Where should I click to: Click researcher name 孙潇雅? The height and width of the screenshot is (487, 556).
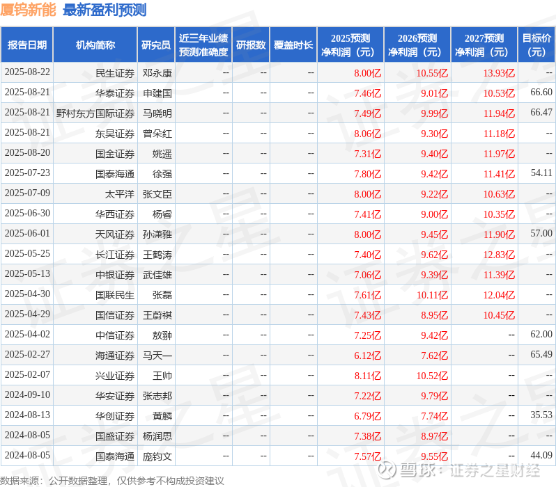coord(157,234)
